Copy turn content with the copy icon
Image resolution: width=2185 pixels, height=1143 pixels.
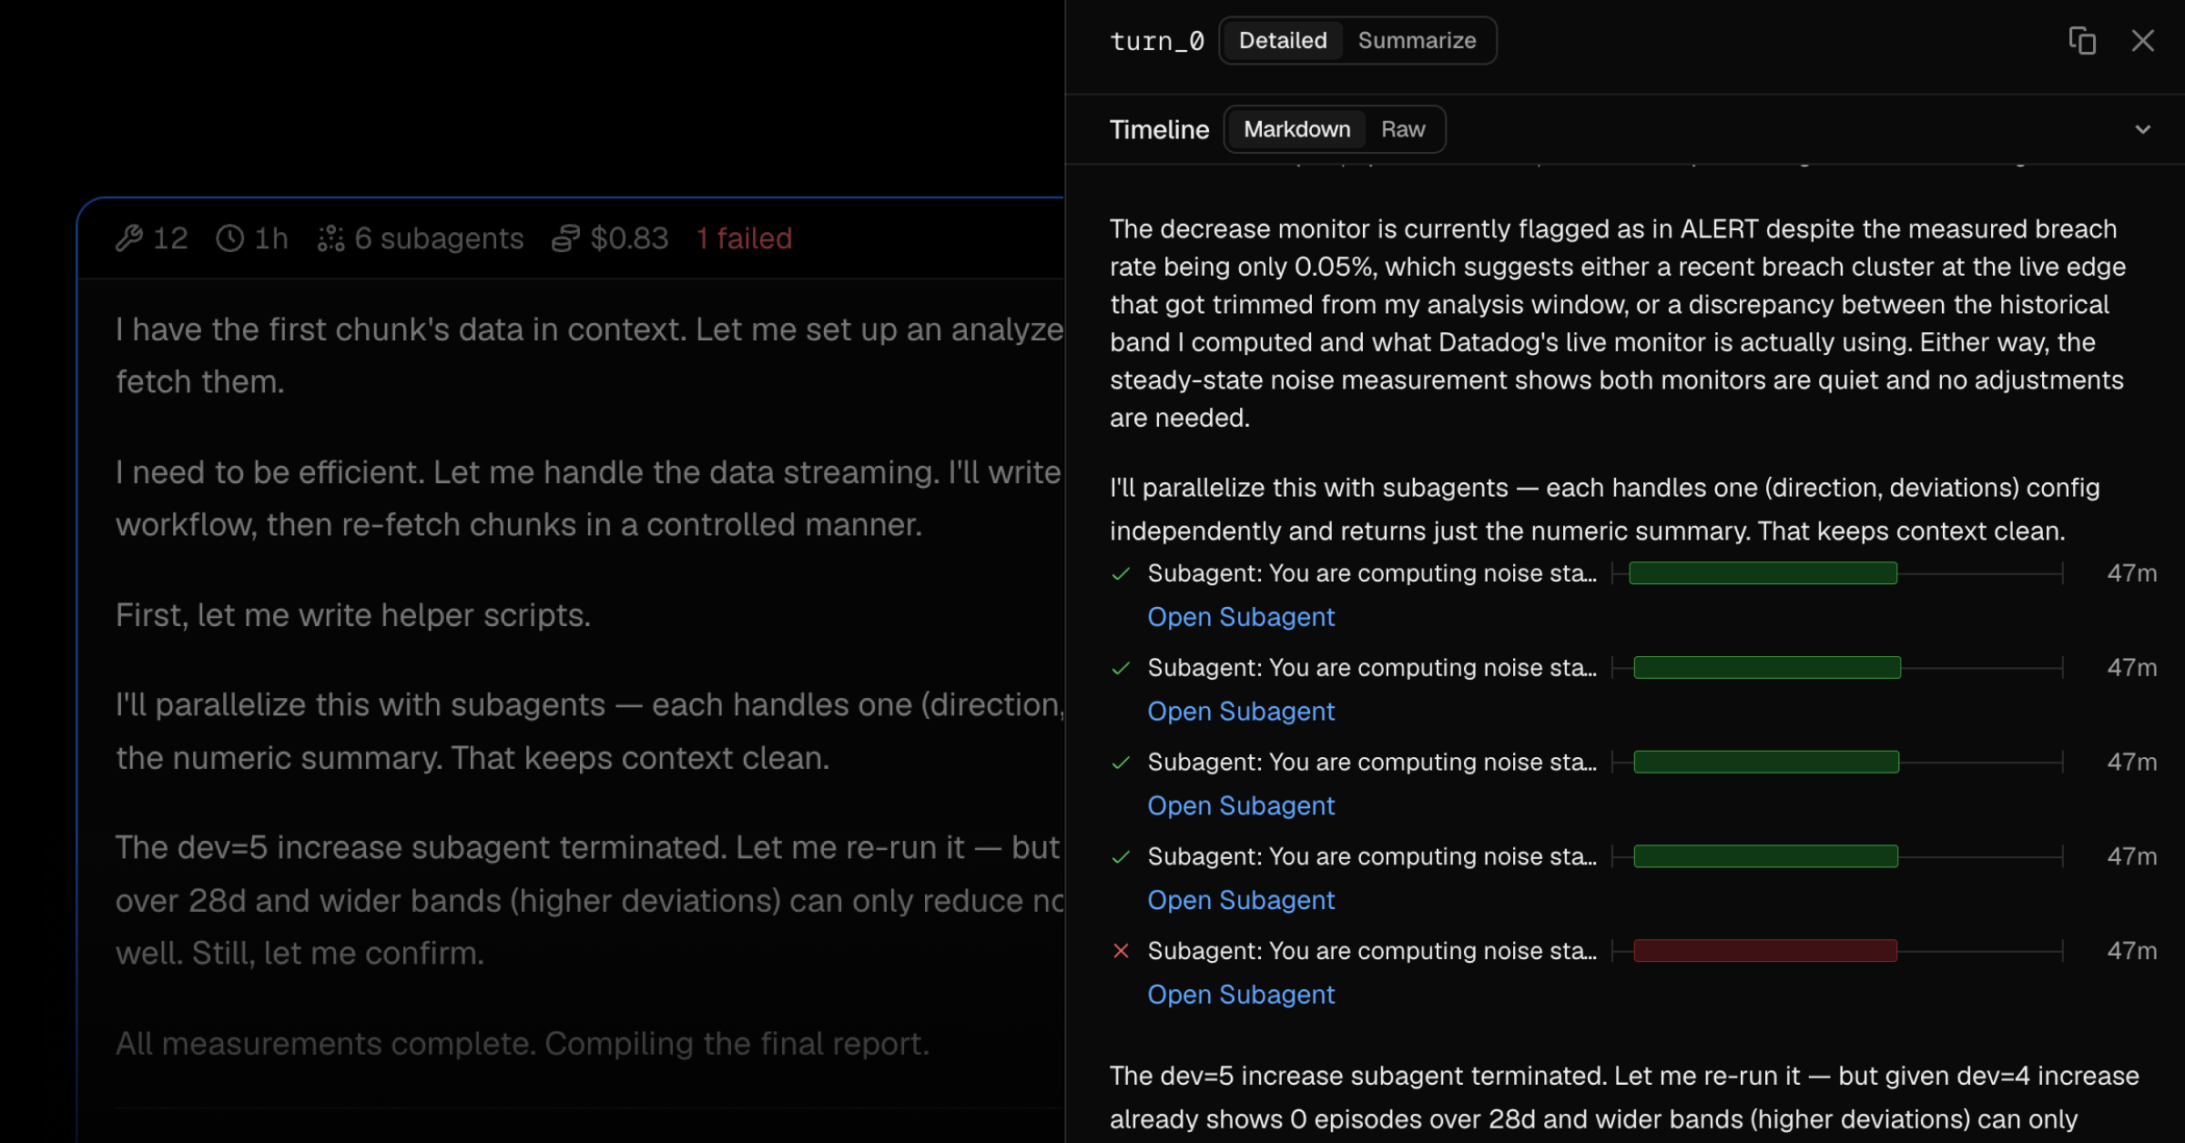(2082, 41)
